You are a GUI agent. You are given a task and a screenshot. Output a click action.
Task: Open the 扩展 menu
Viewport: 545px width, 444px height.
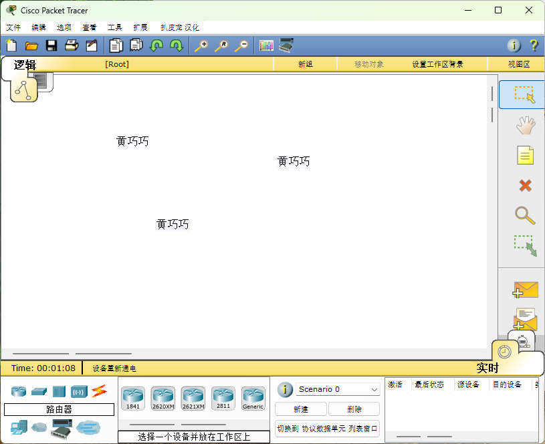point(140,27)
